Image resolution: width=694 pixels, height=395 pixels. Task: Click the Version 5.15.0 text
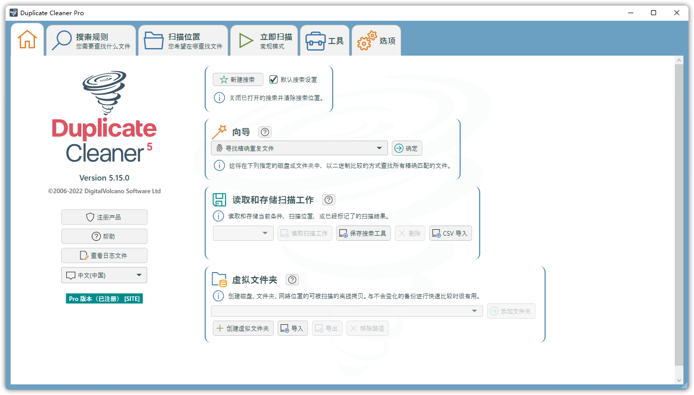tap(104, 178)
